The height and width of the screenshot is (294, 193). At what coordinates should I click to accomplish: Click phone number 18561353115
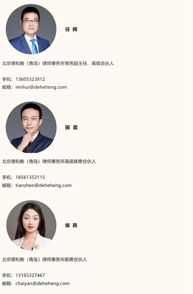[30, 177]
